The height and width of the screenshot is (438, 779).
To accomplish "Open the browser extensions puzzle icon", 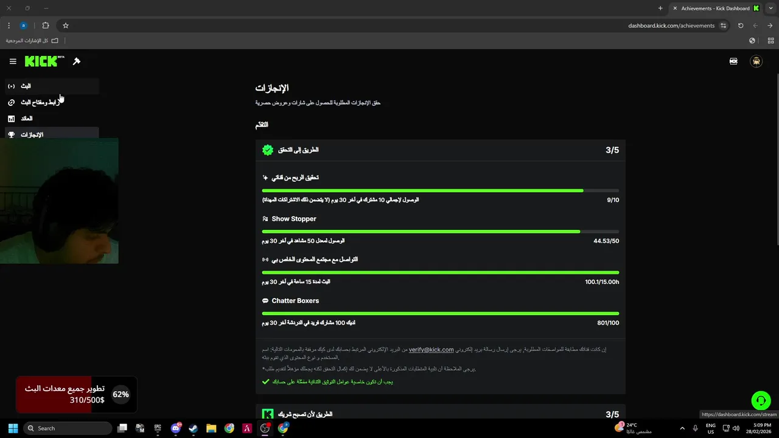I will tap(46, 26).
